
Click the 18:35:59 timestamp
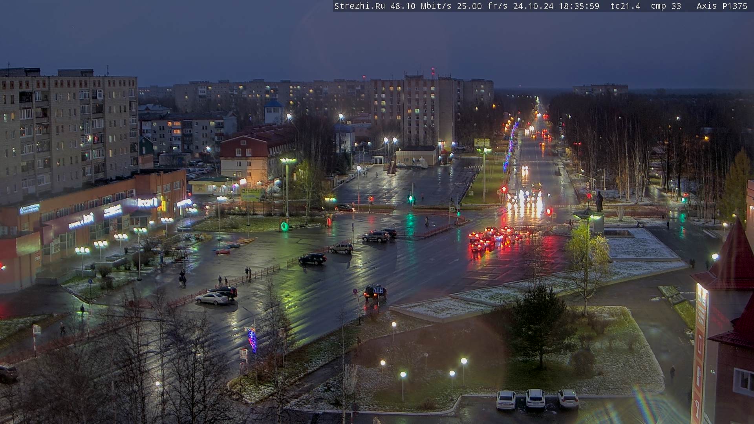579,6
